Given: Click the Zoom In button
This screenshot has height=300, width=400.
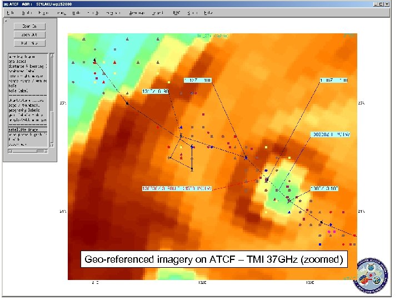Looking at the screenshot, I should point(29,26).
